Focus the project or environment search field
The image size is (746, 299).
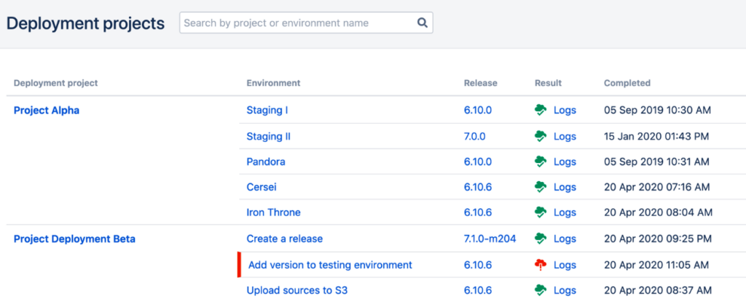(x=306, y=23)
